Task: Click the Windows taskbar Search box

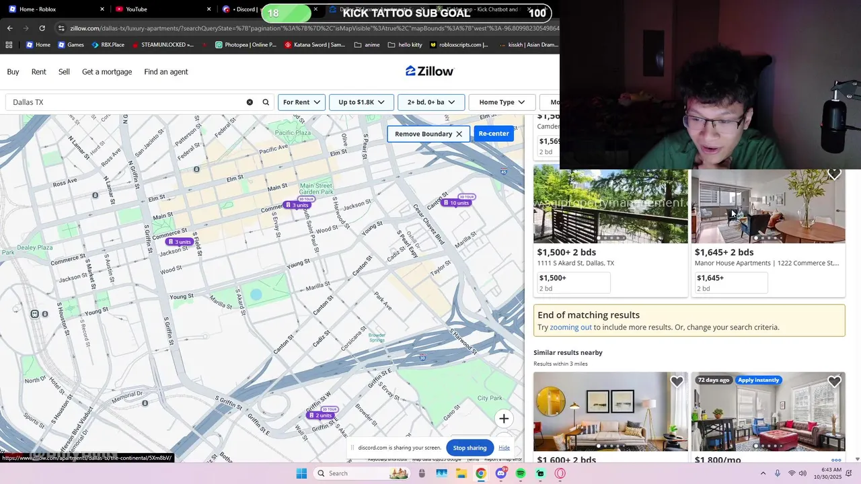Action: tap(362, 473)
